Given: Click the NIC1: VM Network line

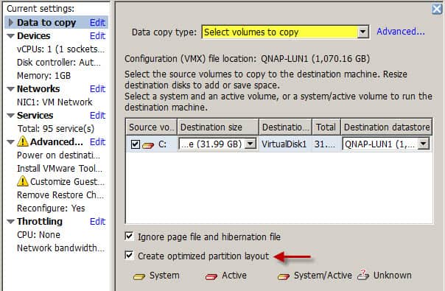Looking at the screenshot, I should tap(55, 102).
